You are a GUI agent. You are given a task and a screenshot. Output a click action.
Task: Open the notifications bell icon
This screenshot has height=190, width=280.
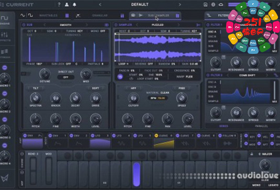74,5
